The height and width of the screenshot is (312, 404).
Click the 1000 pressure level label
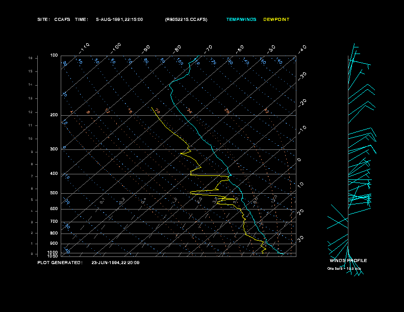53,252
